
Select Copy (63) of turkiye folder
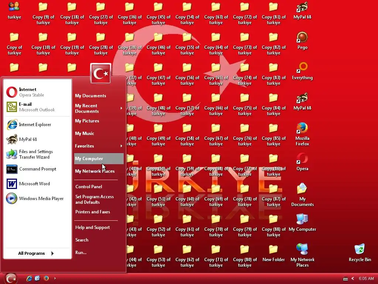pyautogui.click(x=216, y=13)
